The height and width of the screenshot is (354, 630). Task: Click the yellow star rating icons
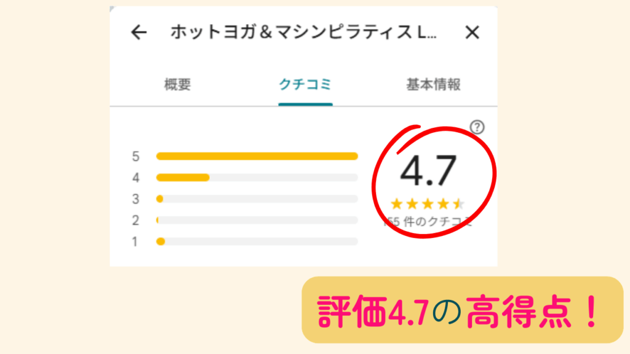(x=428, y=204)
